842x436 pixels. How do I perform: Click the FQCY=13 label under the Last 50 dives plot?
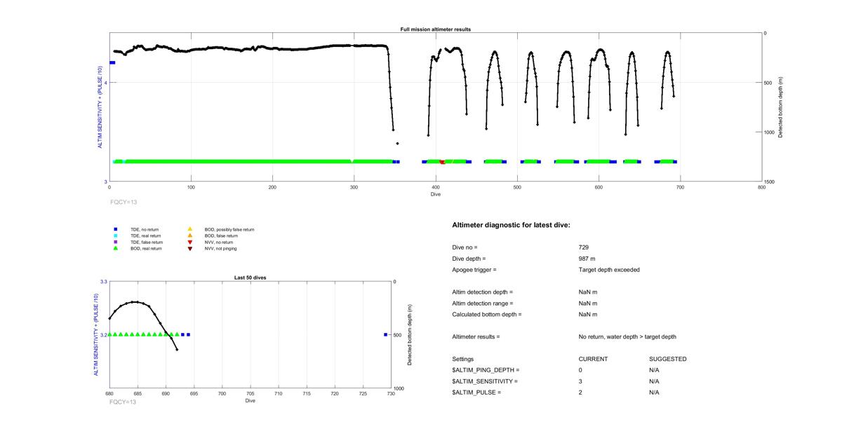123,402
